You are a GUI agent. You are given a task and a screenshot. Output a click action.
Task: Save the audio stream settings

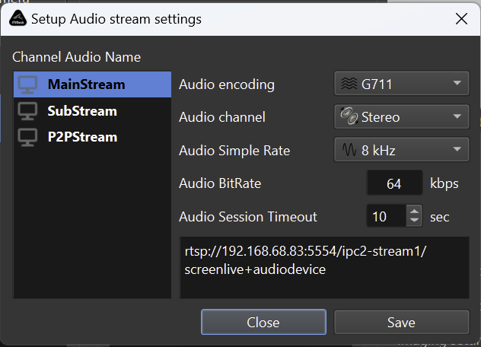pos(401,322)
